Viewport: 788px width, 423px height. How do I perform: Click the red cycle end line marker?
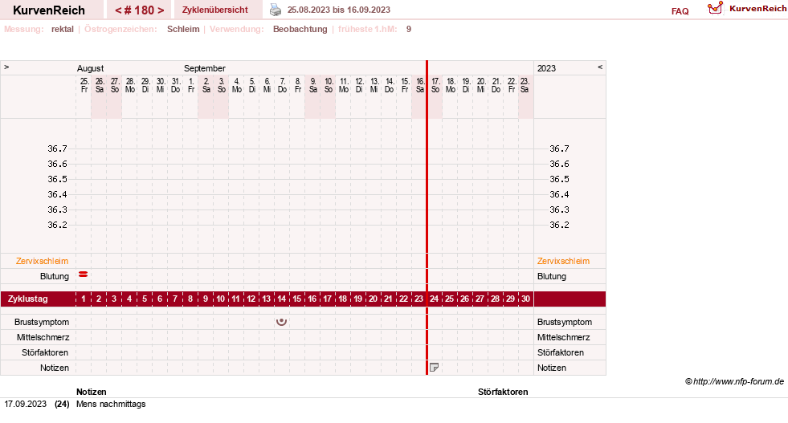(x=427, y=218)
